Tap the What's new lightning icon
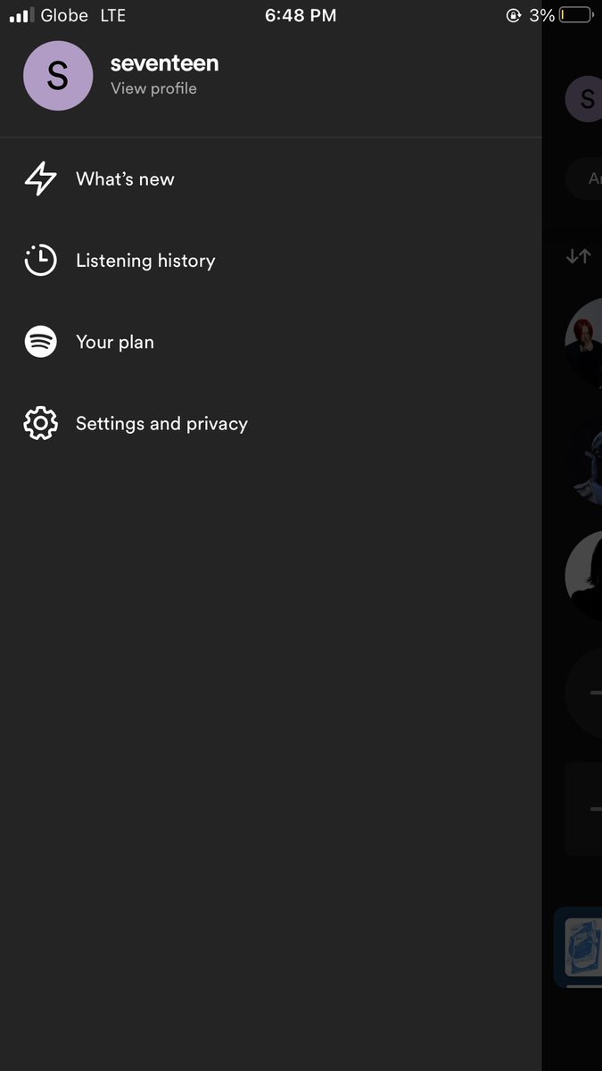The width and height of the screenshot is (602, 1071). (x=40, y=178)
